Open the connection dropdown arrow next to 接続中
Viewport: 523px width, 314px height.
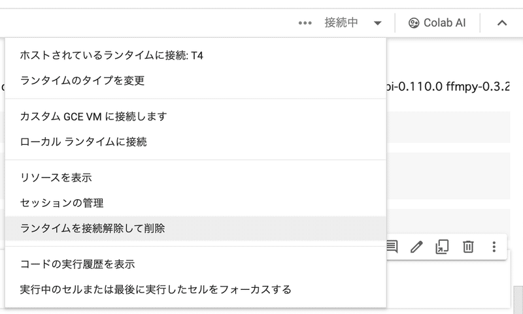[x=378, y=23]
